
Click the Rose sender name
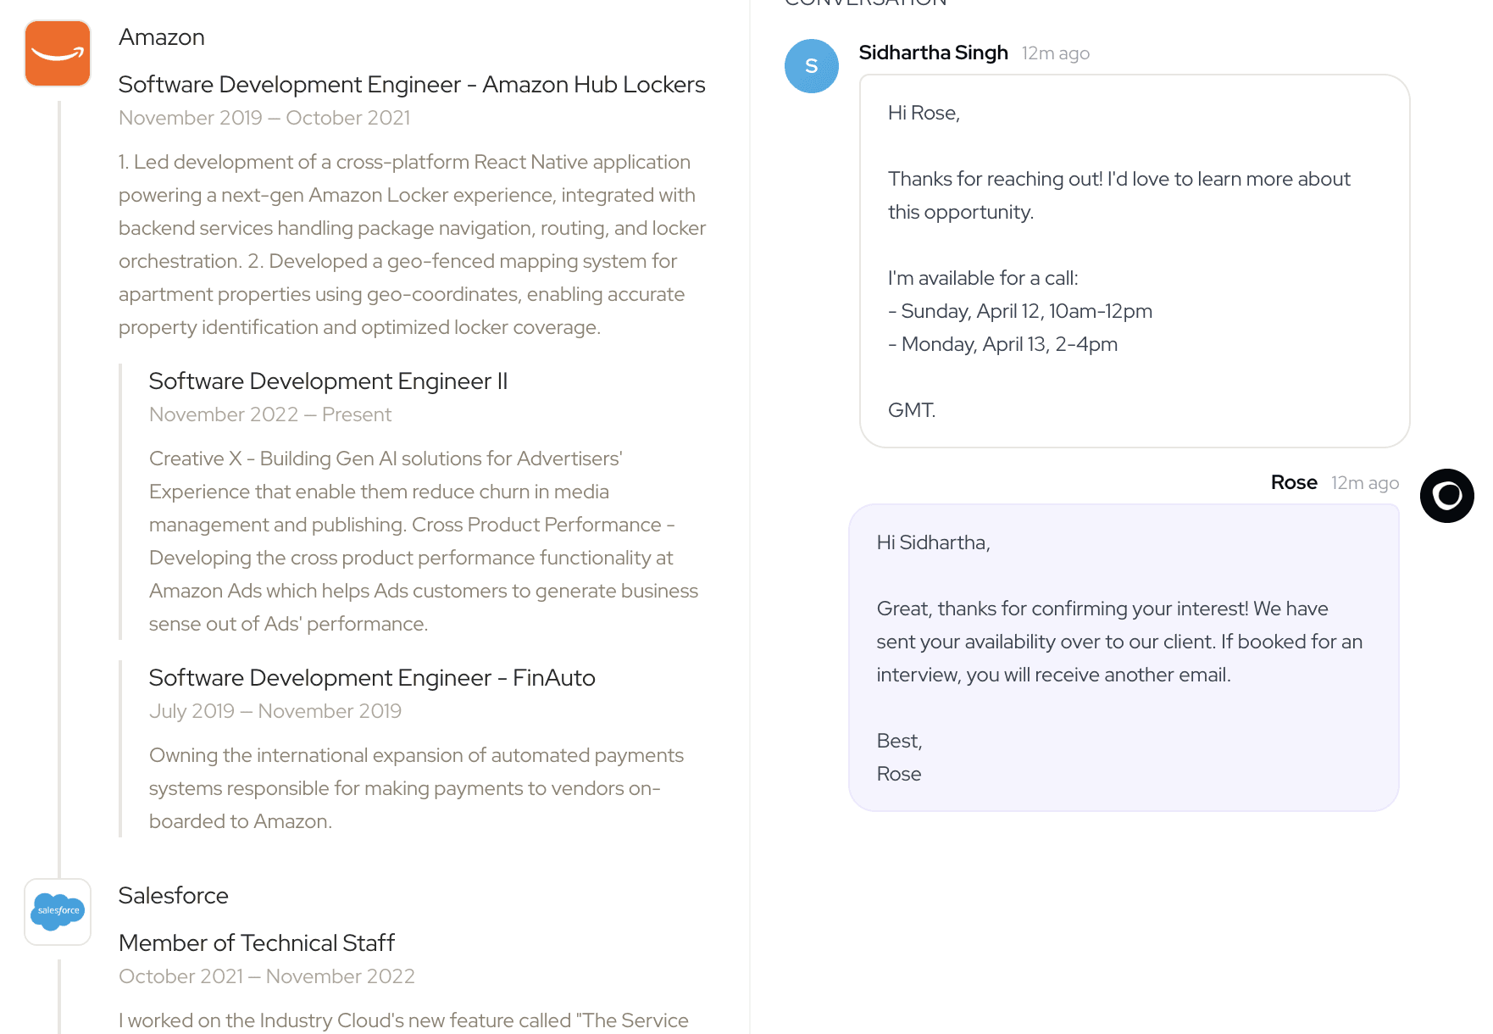pyautogui.click(x=1294, y=482)
